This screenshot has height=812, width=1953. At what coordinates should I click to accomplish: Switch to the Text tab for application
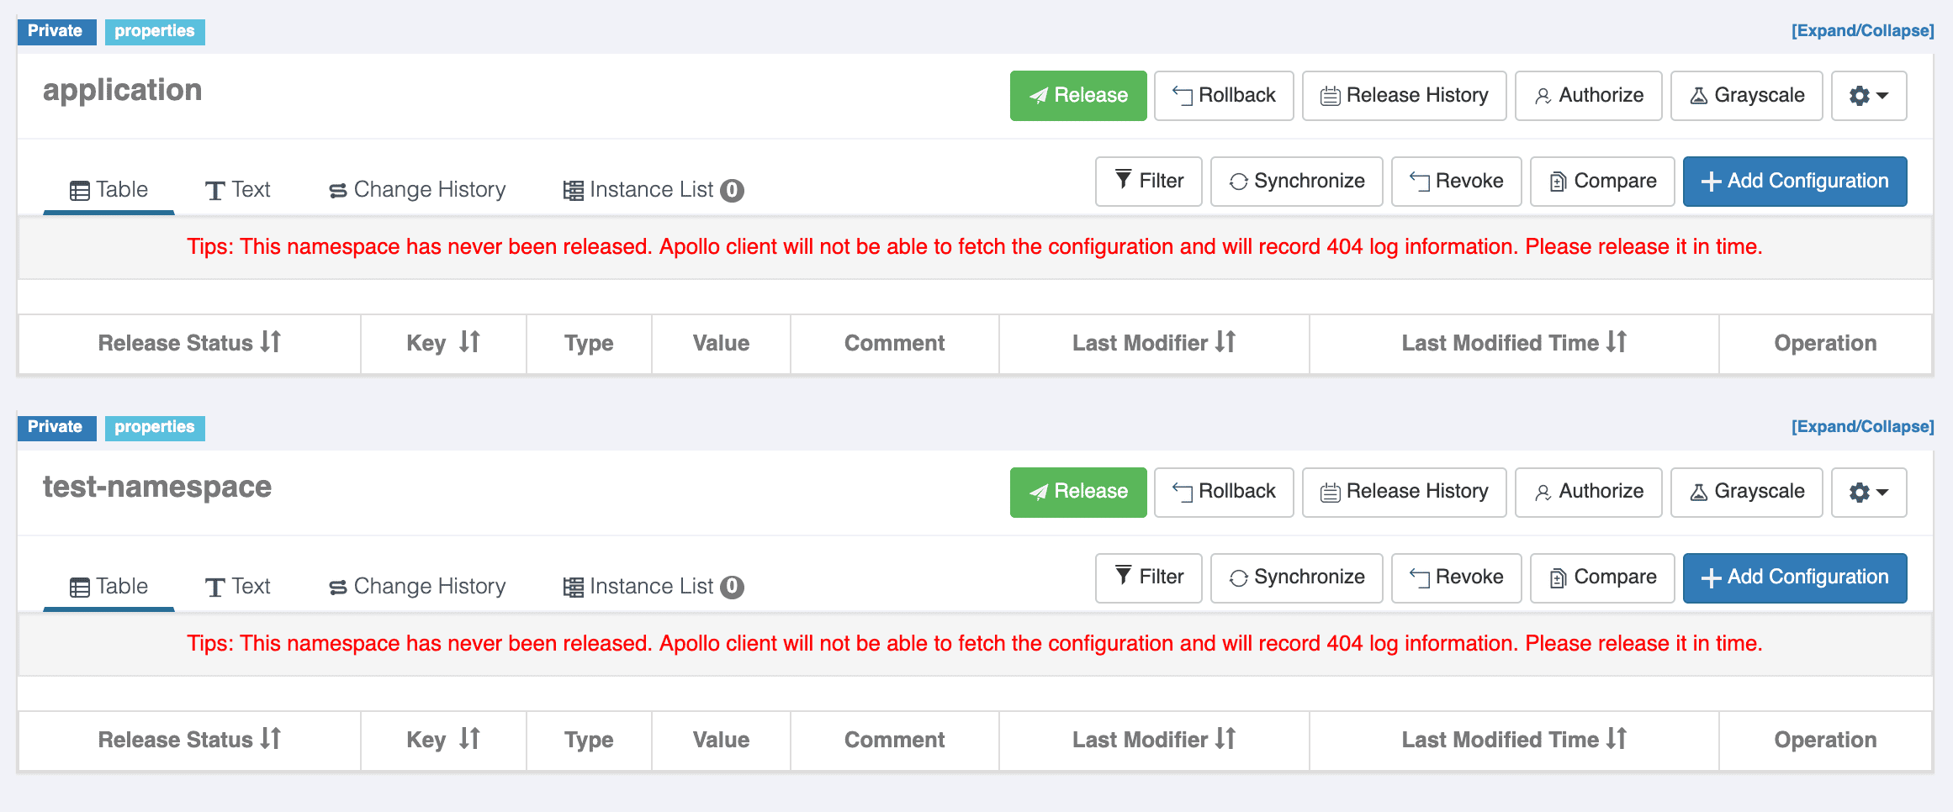tap(238, 189)
